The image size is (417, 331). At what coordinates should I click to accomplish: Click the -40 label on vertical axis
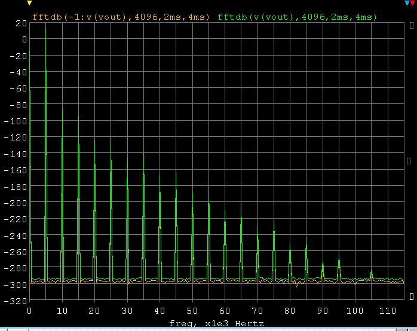pos(19,72)
